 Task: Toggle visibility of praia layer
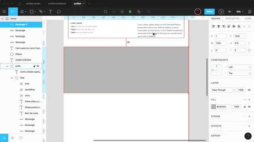point(38,66)
